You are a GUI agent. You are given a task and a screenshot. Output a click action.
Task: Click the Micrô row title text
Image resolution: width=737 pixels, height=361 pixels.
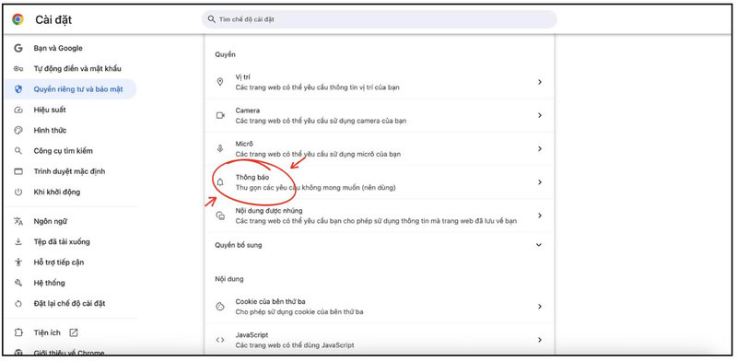tap(244, 144)
